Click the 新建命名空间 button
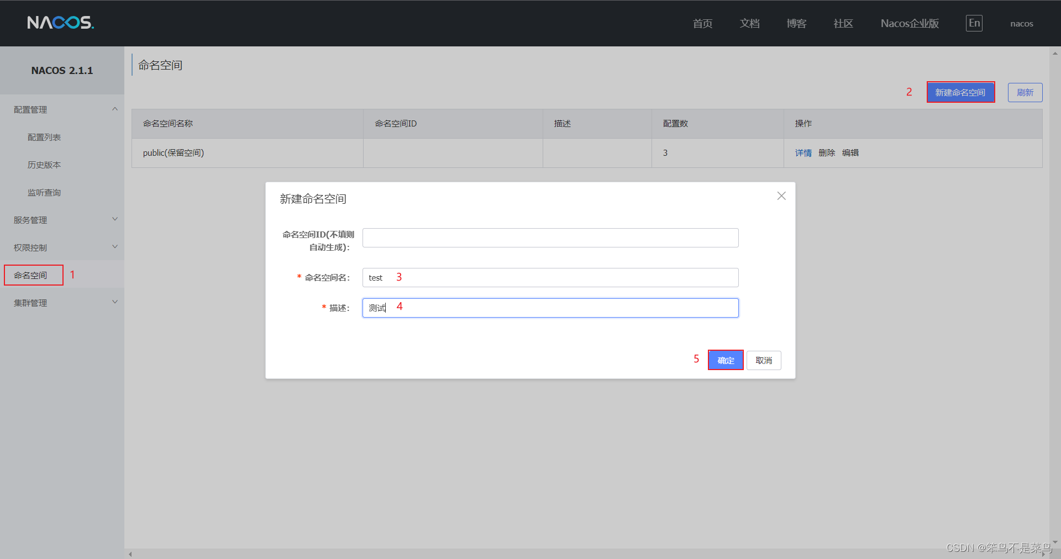This screenshot has width=1061, height=559. [960, 92]
